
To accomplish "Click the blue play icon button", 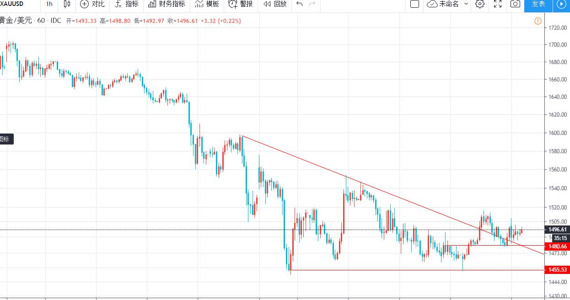I will click(x=561, y=4).
